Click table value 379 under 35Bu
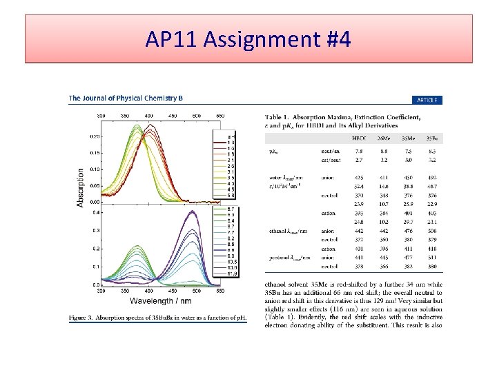Screen dimensions: 497x372 point(432,240)
